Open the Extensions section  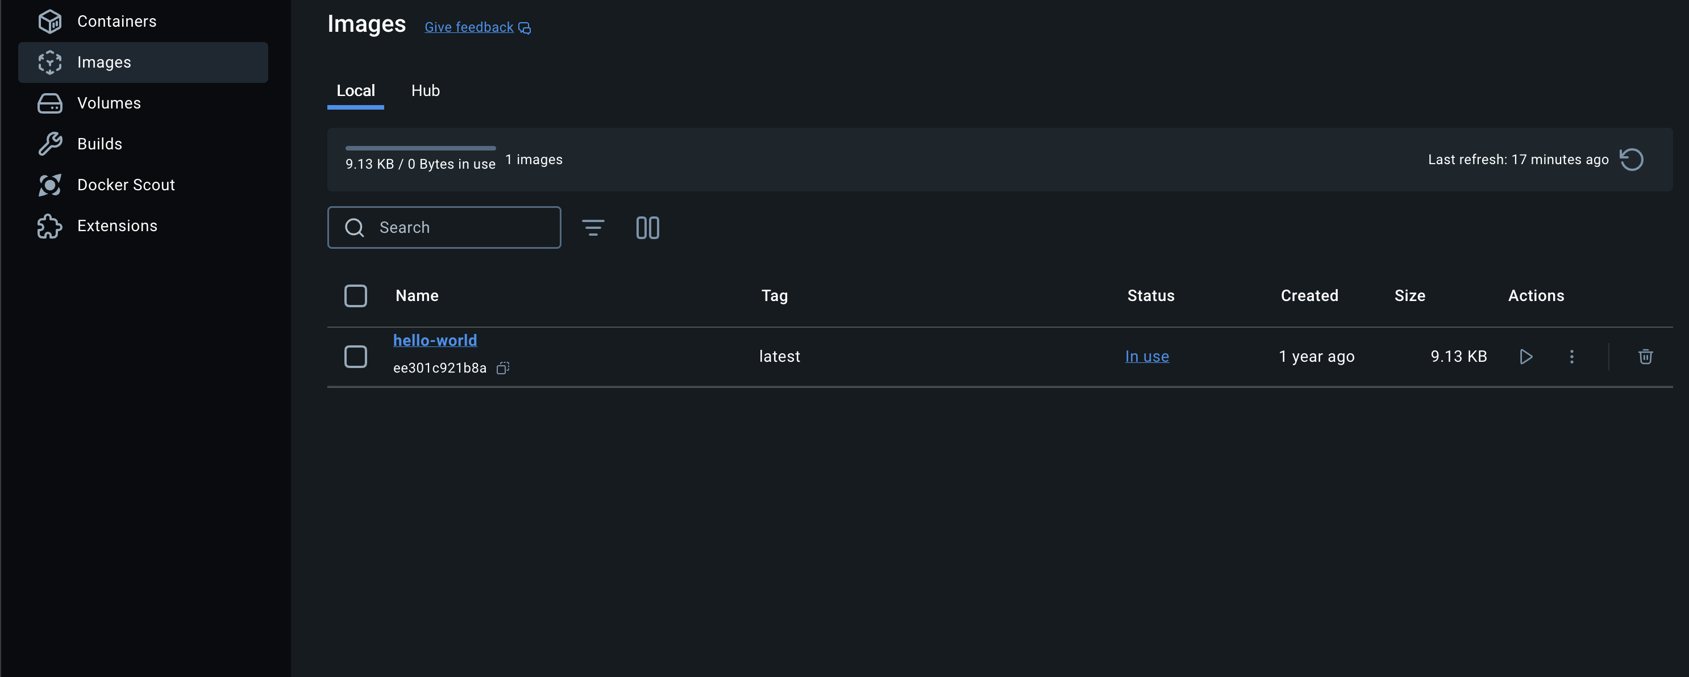pyautogui.click(x=143, y=225)
